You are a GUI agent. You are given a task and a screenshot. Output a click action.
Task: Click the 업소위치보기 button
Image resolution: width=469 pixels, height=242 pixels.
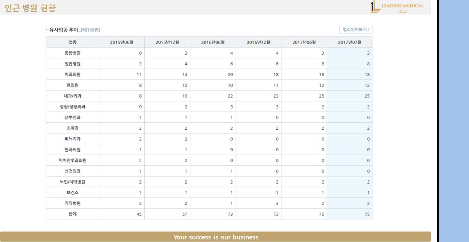tap(356, 30)
